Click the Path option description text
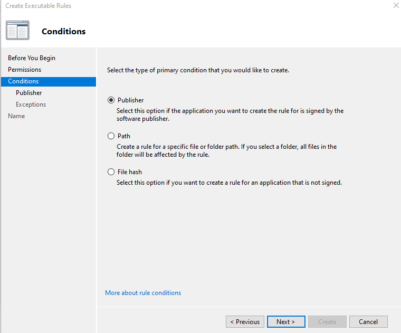The height and width of the screenshot is (333, 401). pos(226,150)
